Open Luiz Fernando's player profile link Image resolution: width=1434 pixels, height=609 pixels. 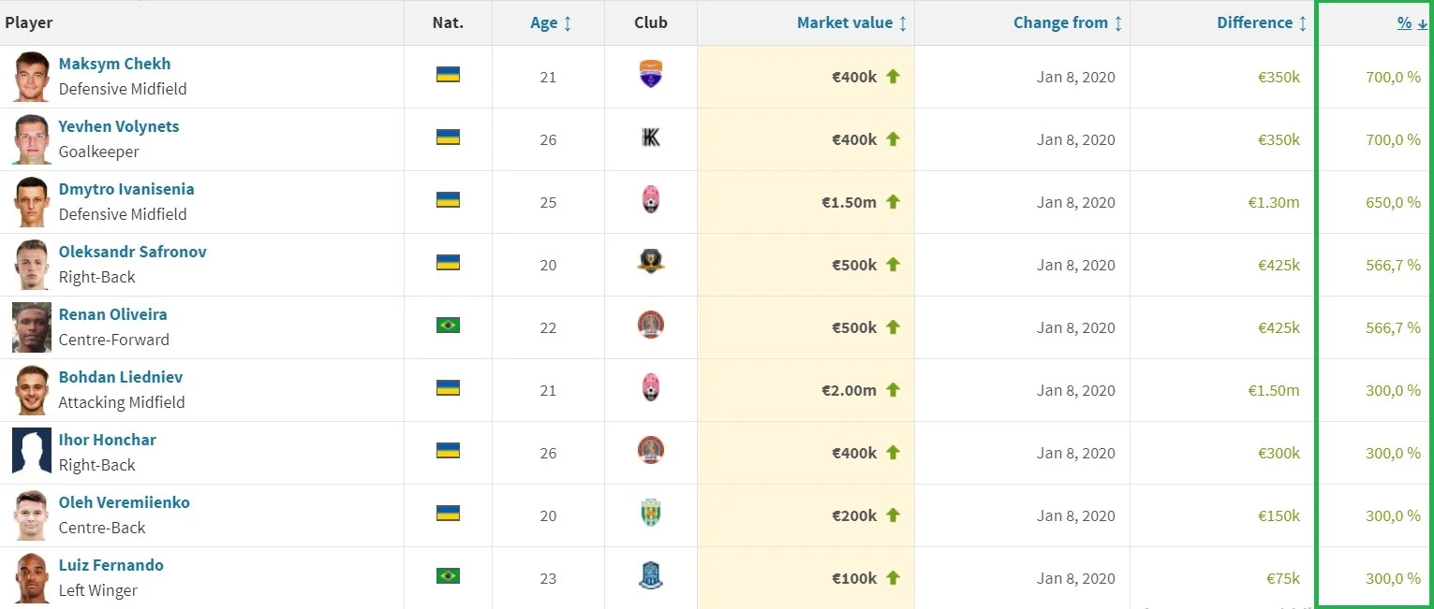coord(111,565)
